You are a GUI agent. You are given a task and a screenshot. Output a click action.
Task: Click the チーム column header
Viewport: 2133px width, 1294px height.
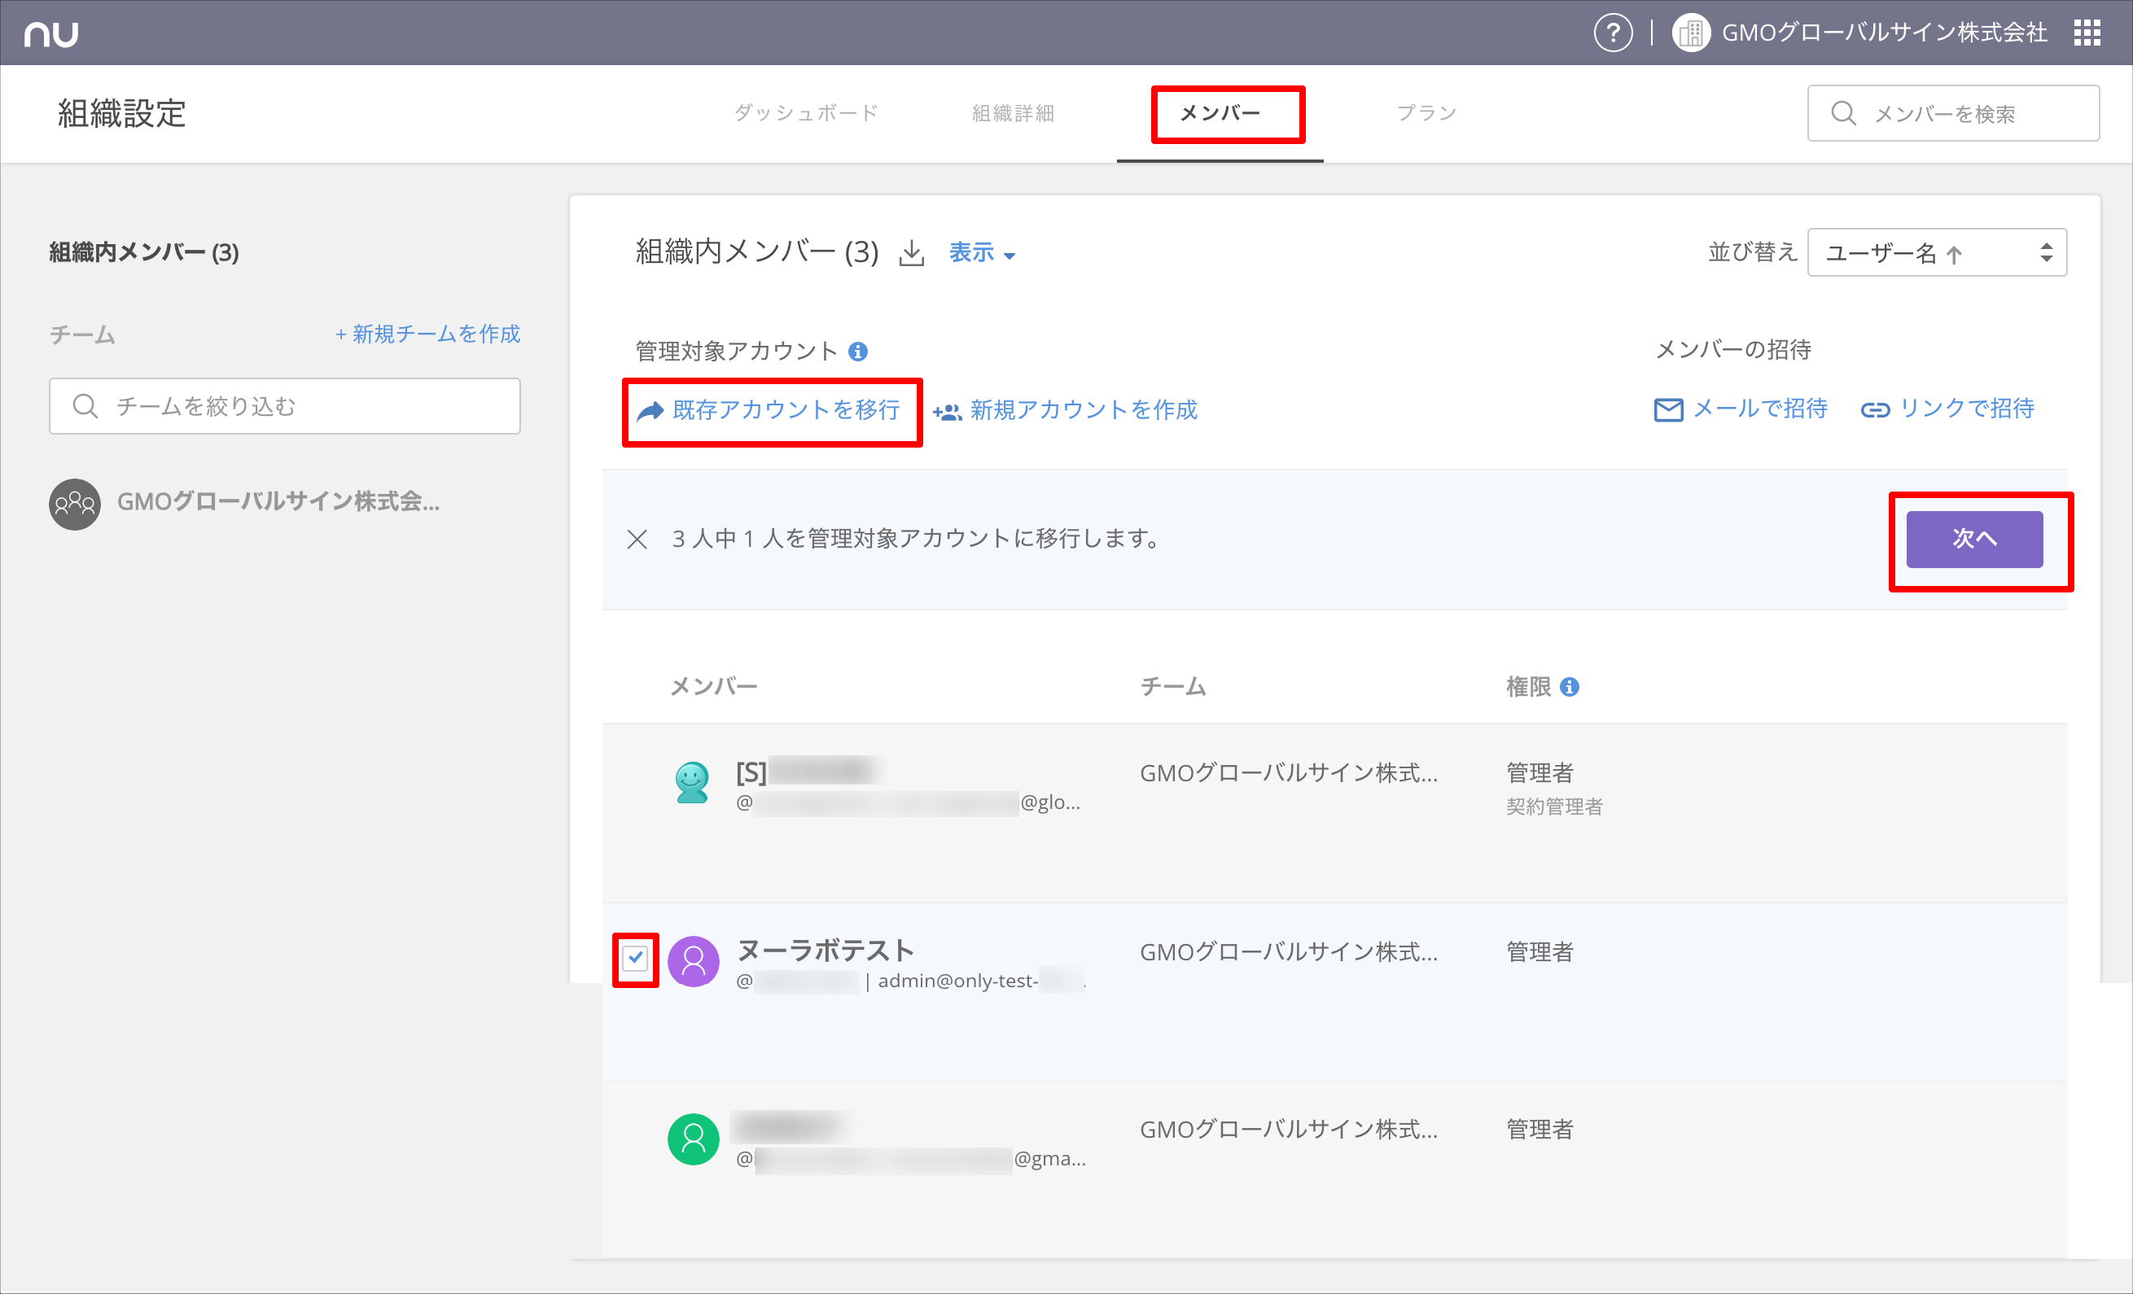point(1173,687)
